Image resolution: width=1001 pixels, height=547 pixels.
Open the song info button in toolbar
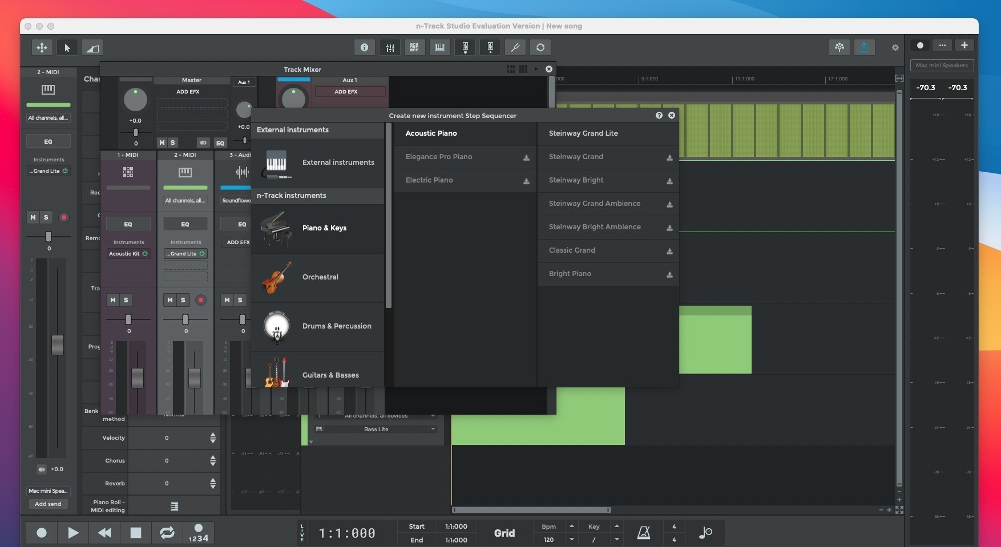[364, 47]
